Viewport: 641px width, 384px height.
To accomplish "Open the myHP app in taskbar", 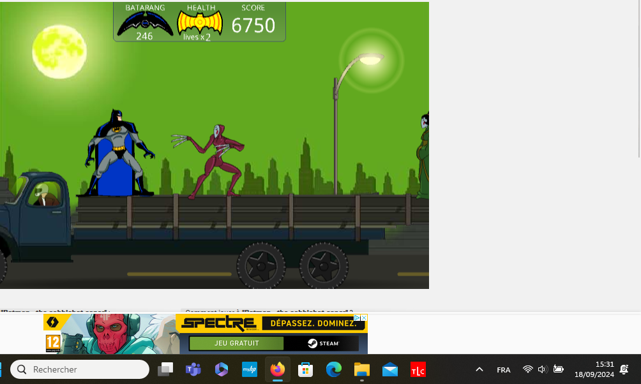I will click(250, 369).
